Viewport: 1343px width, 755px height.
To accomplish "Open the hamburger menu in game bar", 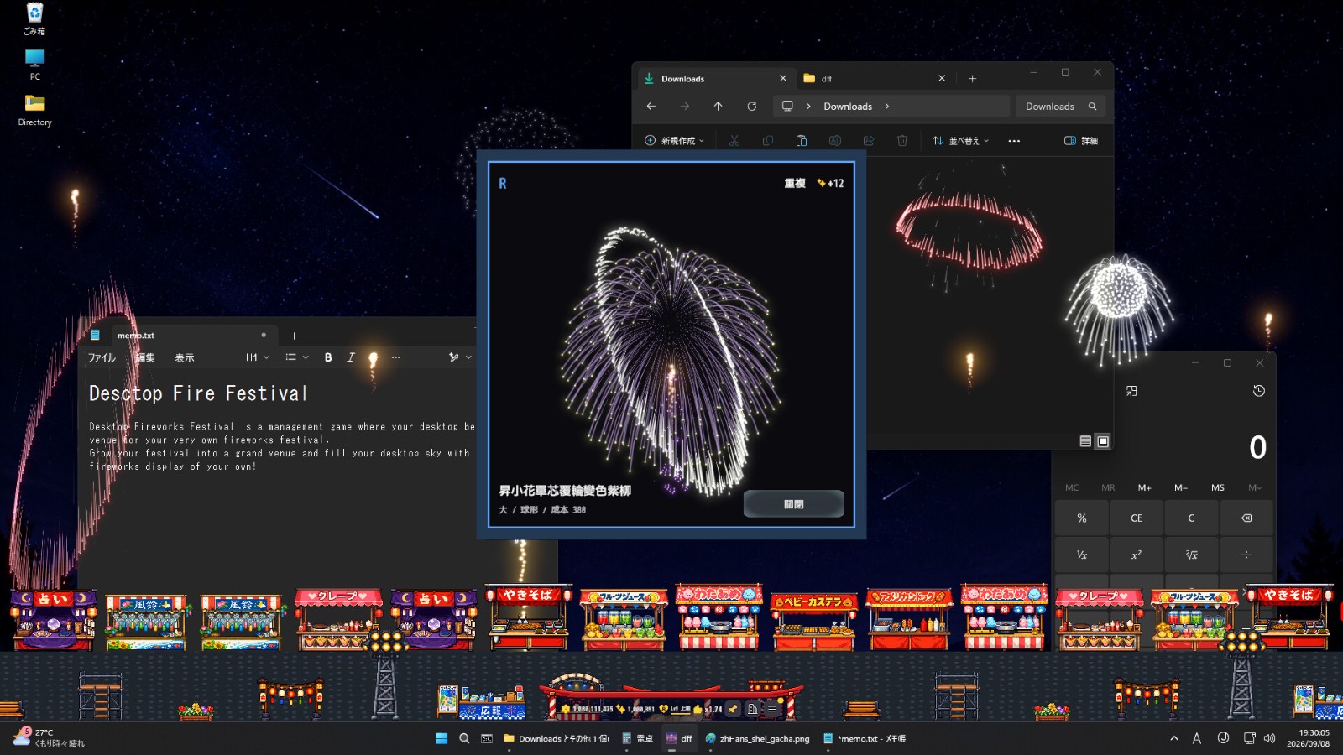I will (x=772, y=709).
